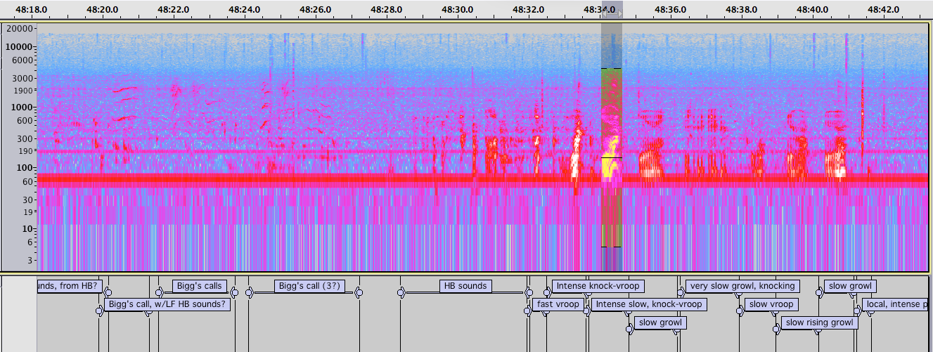
Task: Click left circle handle of "Bigg's call (3?)" label
Action: coord(249,292)
